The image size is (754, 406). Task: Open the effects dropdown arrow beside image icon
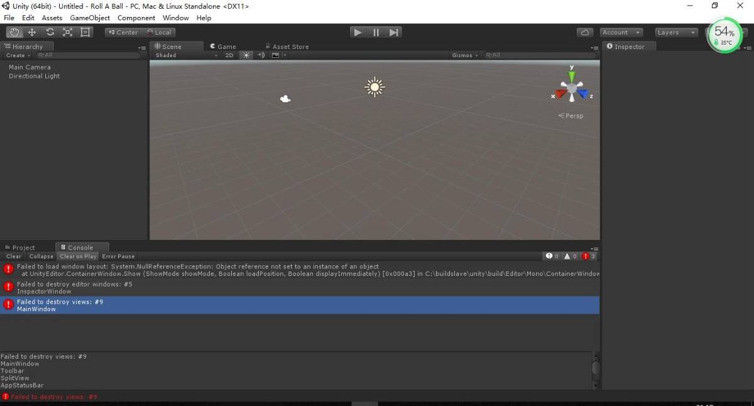click(x=285, y=55)
